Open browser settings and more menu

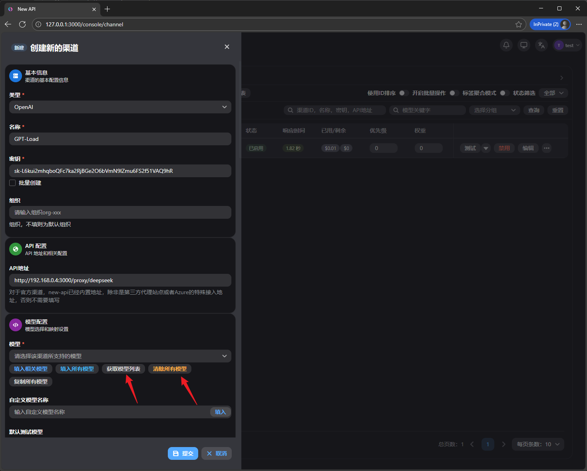(x=579, y=24)
